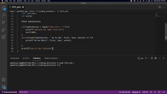This screenshot has height=94, width=167.
Task: Kill terminal with trash icon
Action: click(x=156, y=58)
